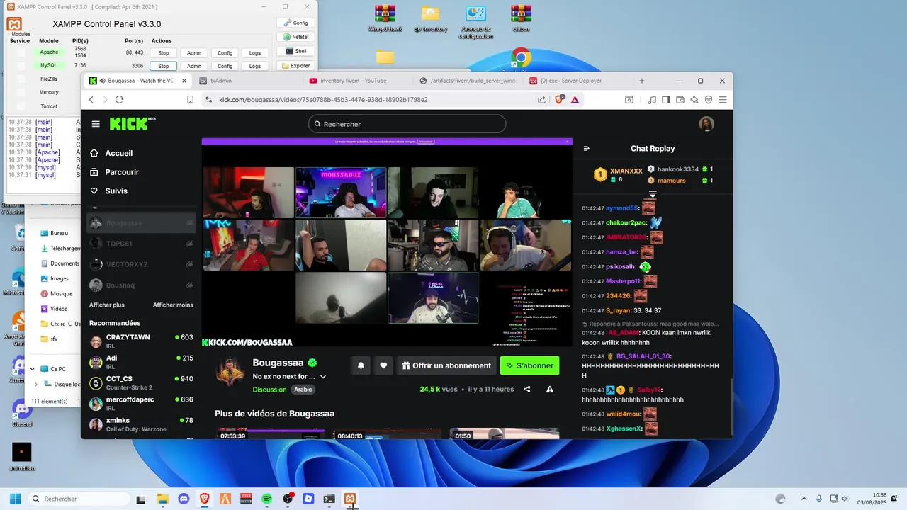Image resolution: width=907 pixels, height=510 pixels.
Task: Click Offrir un abonnement
Action: pyautogui.click(x=446, y=365)
